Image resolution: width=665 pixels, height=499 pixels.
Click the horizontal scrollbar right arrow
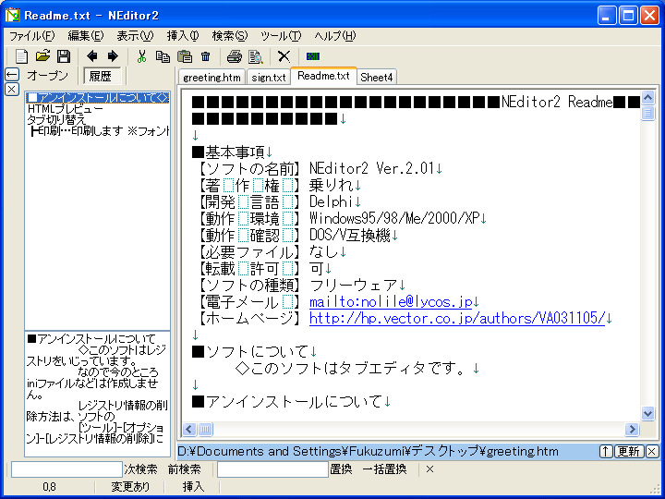pos(632,430)
